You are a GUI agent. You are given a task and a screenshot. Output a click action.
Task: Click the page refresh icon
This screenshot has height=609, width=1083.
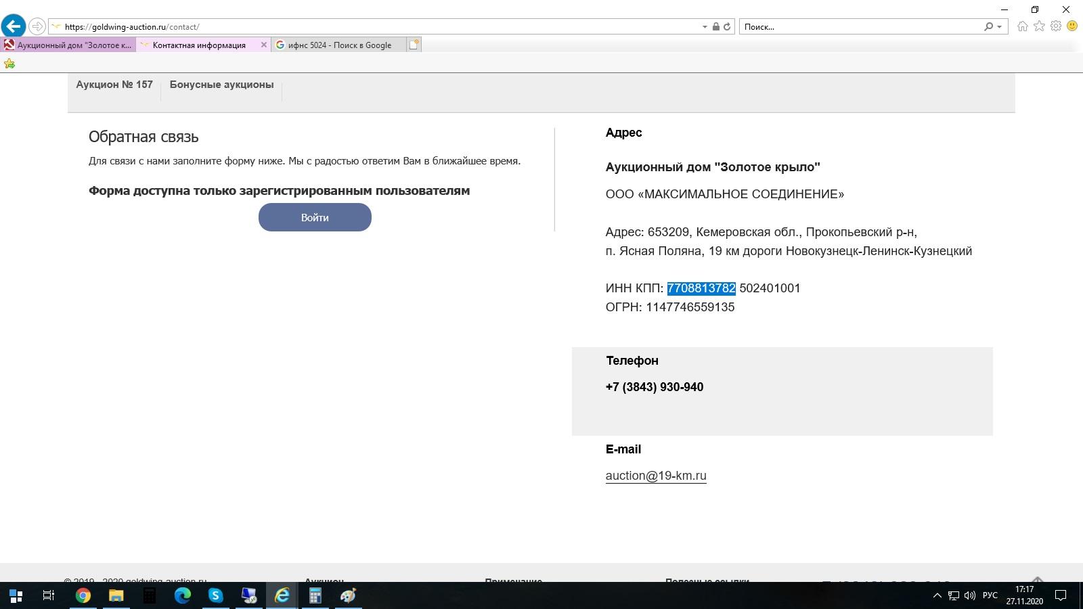tap(727, 27)
